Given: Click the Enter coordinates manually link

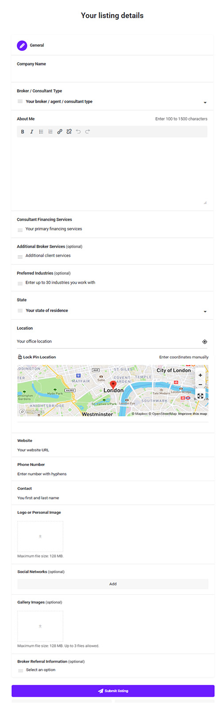Looking at the screenshot, I should 184,357.
